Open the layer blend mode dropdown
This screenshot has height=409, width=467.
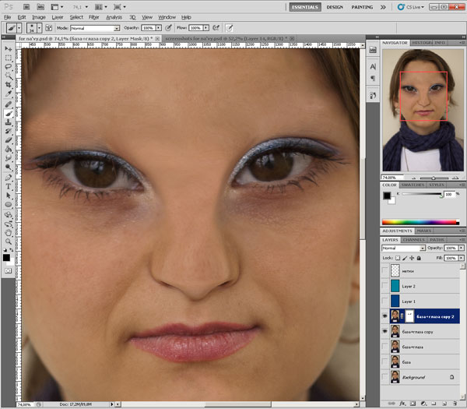click(402, 248)
